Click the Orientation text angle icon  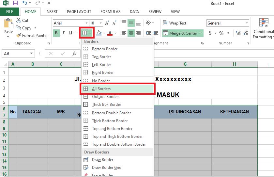[x=148, y=23]
